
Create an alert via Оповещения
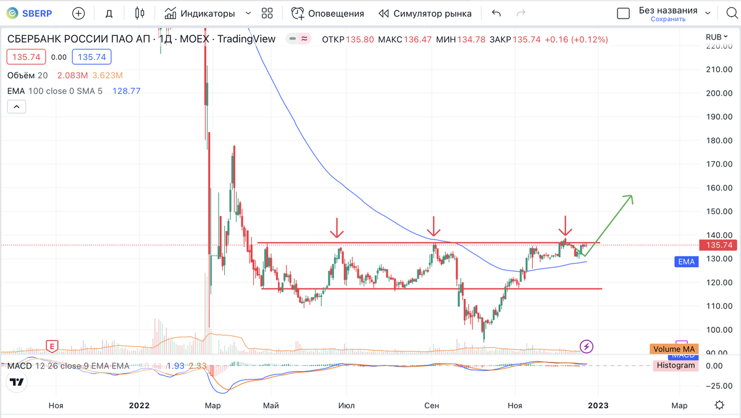[x=328, y=13]
